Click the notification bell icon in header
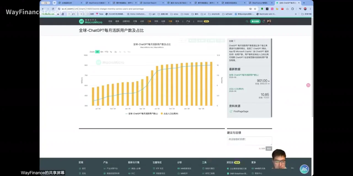353x176 pixels. (x=263, y=21)
